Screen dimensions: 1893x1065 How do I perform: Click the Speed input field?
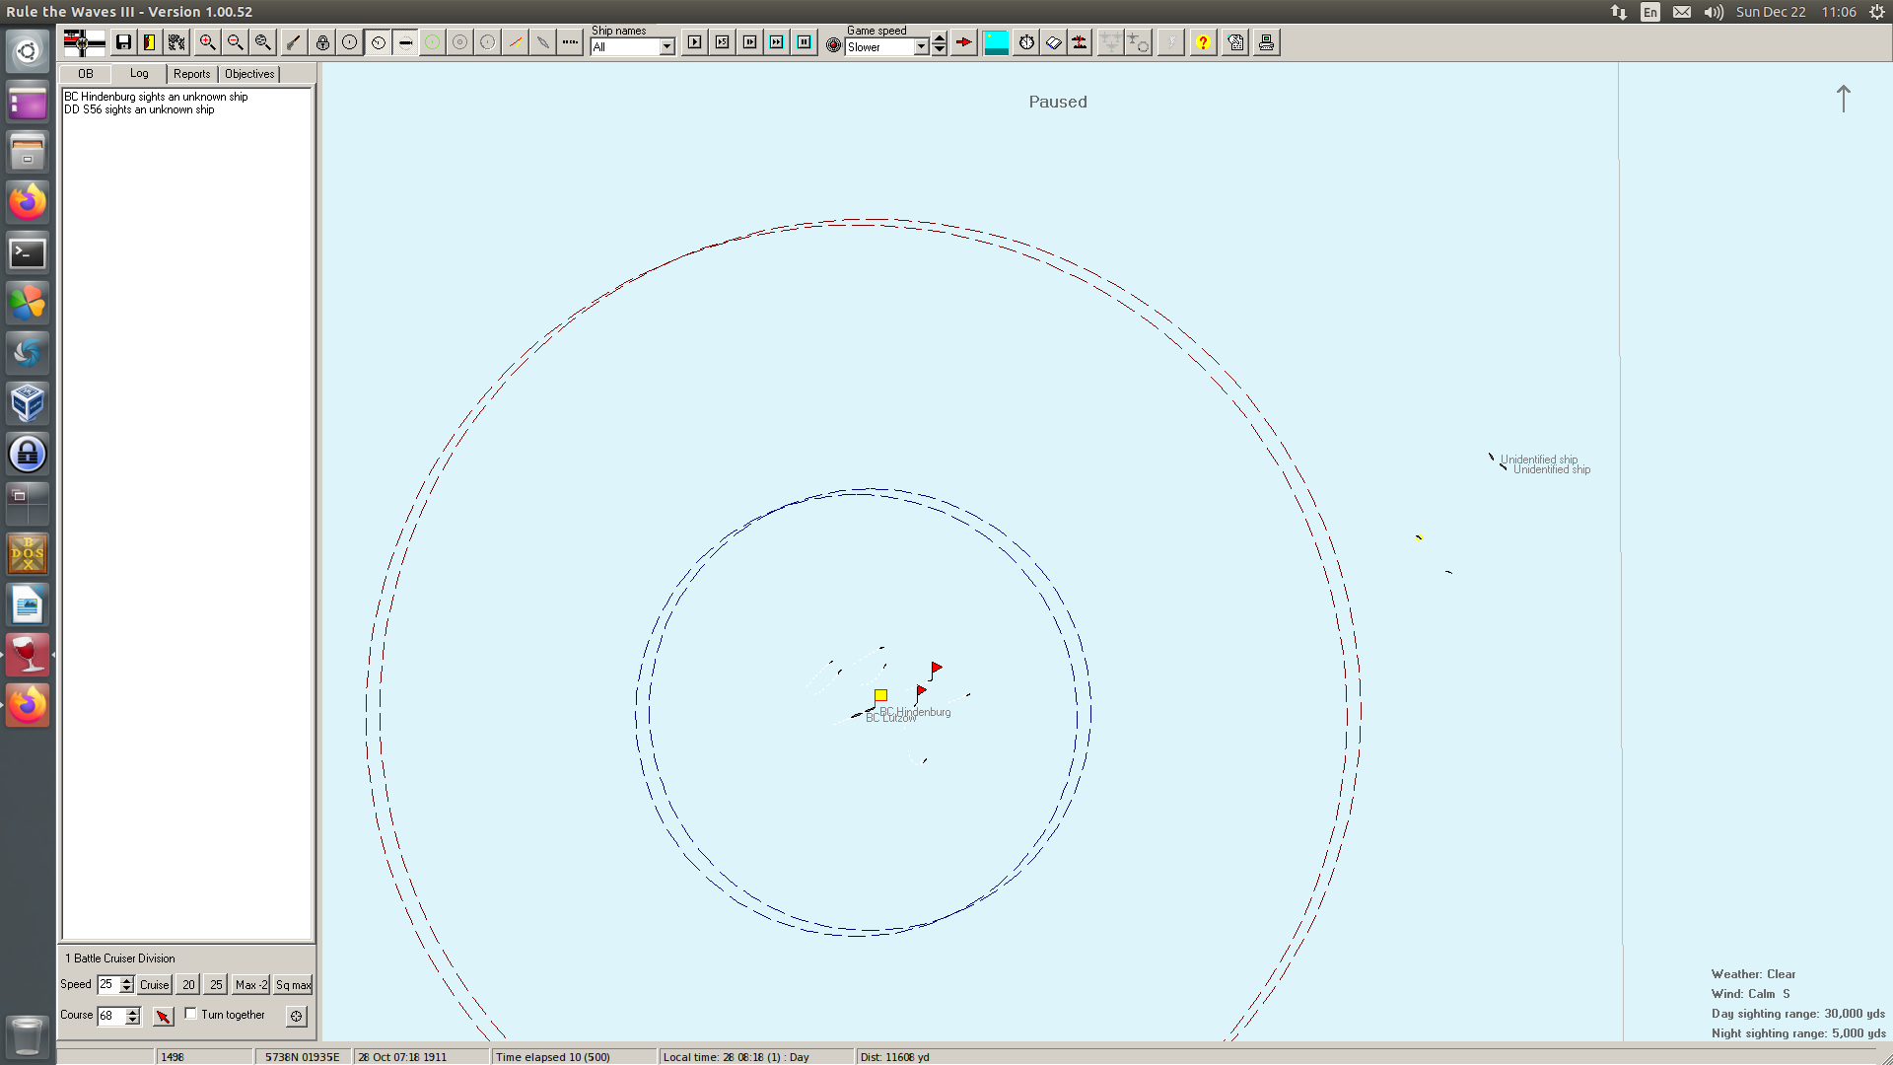point(107,984)
